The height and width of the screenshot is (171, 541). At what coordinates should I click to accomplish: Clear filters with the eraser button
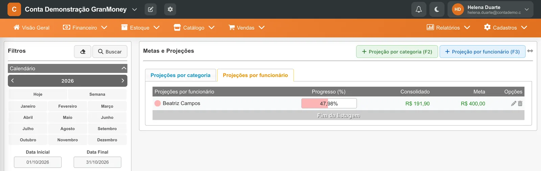[x=83, y=52]
